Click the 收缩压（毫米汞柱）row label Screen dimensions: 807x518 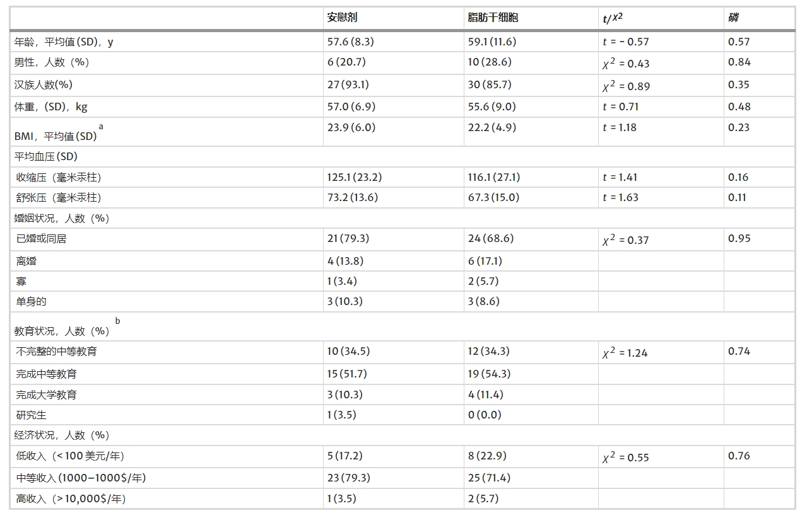click(59, 178)
